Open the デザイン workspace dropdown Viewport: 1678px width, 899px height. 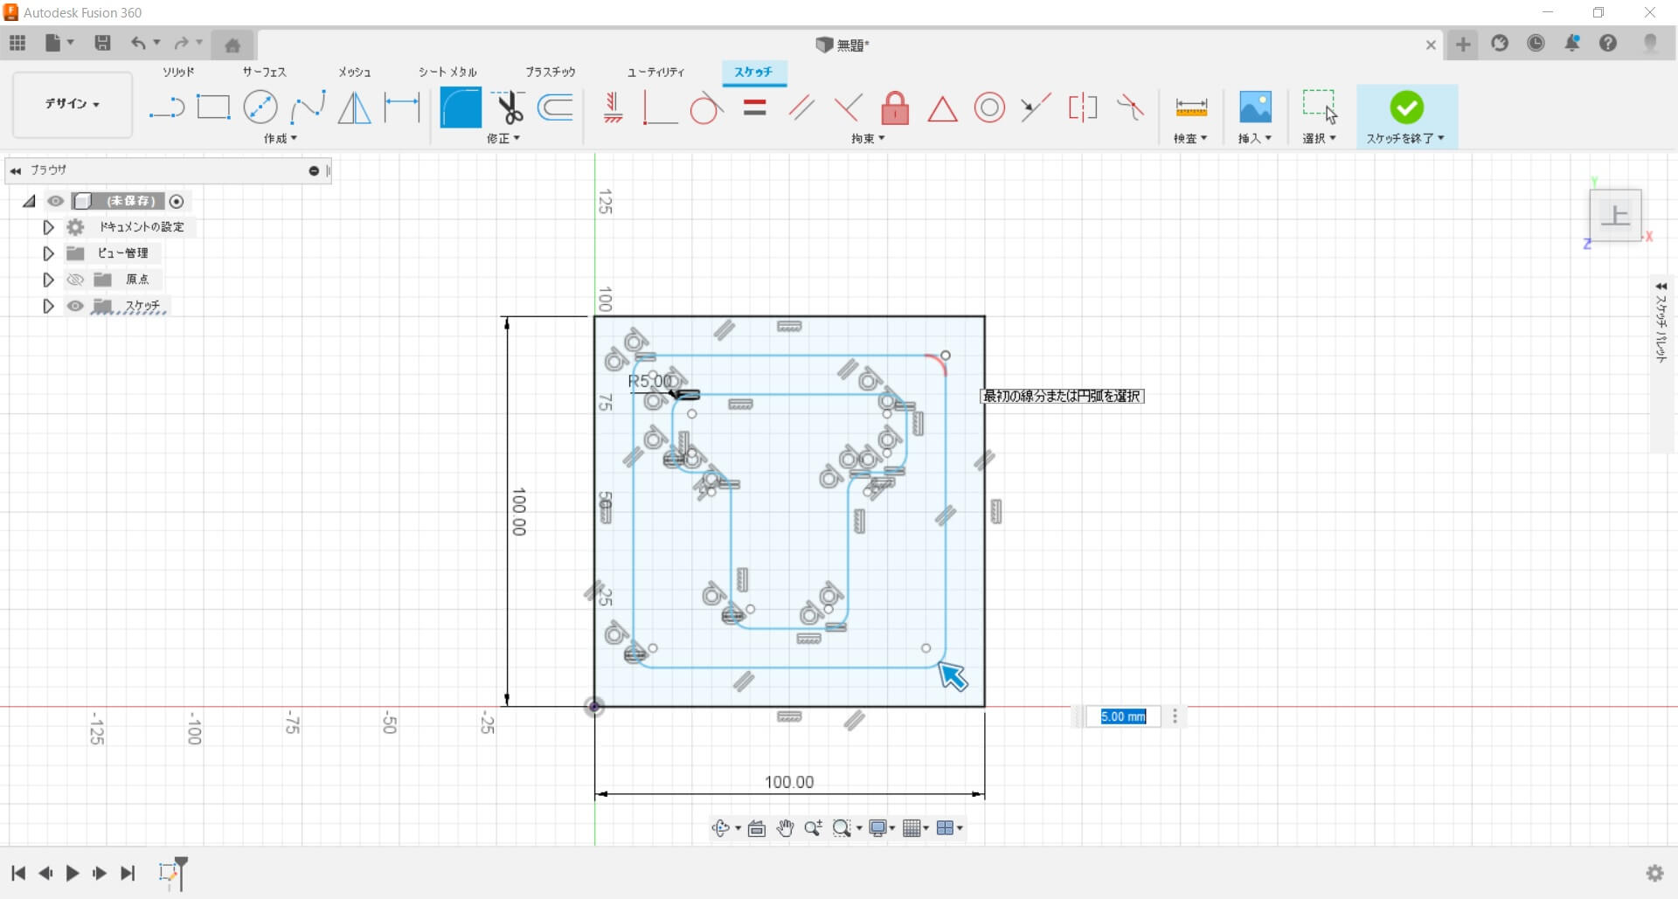[x=73, y=104]
